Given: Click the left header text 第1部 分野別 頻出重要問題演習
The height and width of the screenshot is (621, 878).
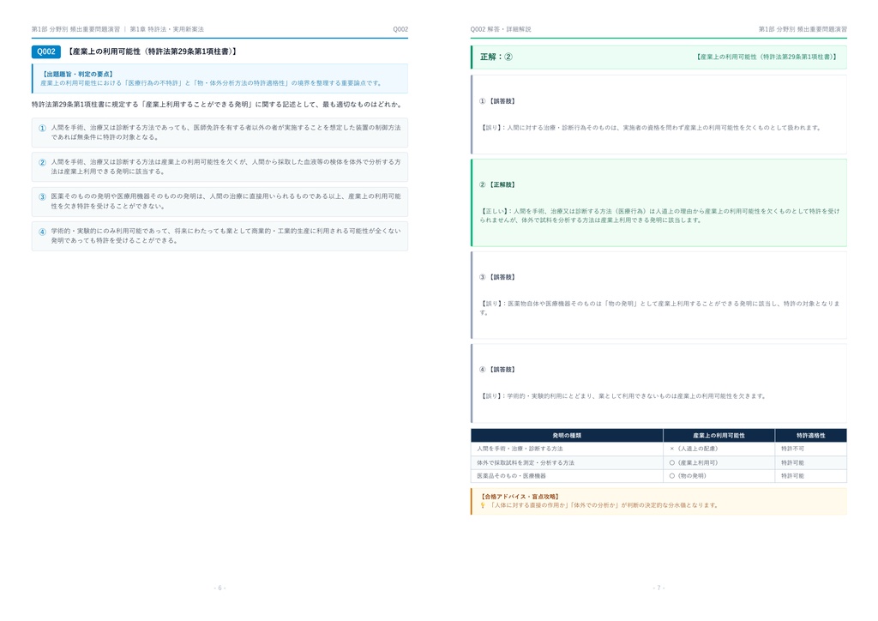Looking at the screenshot, I should [x=75, y=29].
